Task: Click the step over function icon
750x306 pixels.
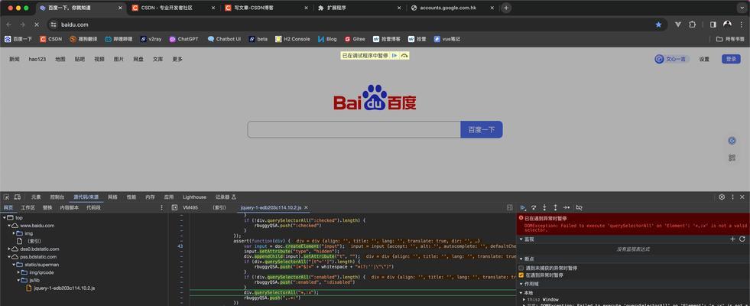Action: click(x=534, y=207)
